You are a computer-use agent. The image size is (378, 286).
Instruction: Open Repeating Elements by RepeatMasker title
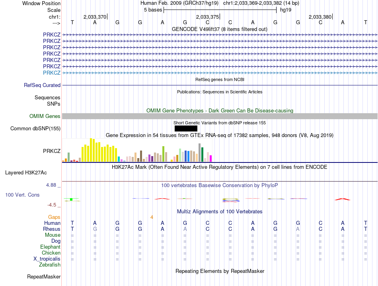(220, 271)
